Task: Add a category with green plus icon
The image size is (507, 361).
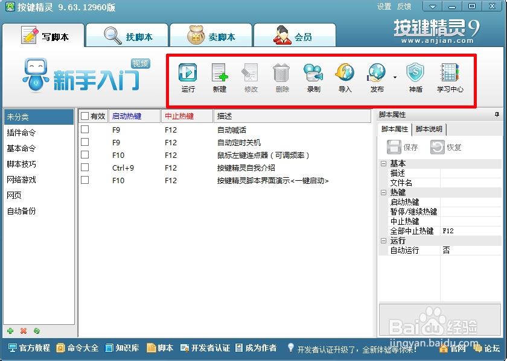Action: [10, 331]
